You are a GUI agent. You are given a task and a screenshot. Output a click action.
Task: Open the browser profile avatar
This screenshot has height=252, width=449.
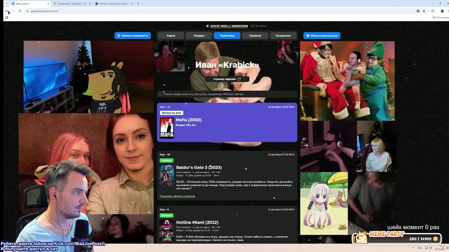442,11
